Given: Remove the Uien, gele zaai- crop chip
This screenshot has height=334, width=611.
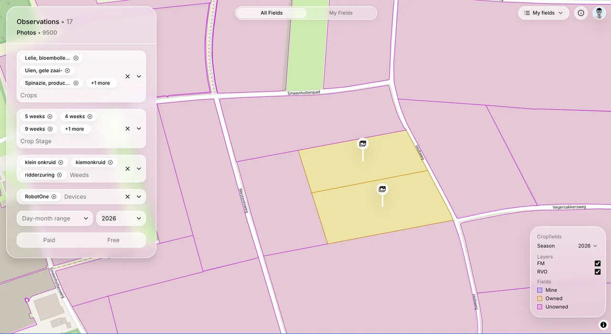Looking at the screenshot, I should tap(67, 70).
